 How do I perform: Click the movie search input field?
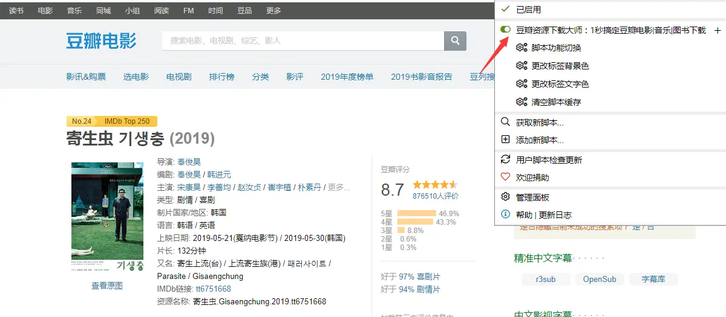302,41
